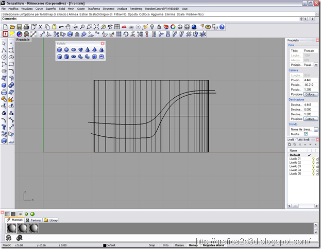The height and width of the screenshot is (249, 321).
Task: Click the light bulb Hide objects icon
Action: pos(152,27)
